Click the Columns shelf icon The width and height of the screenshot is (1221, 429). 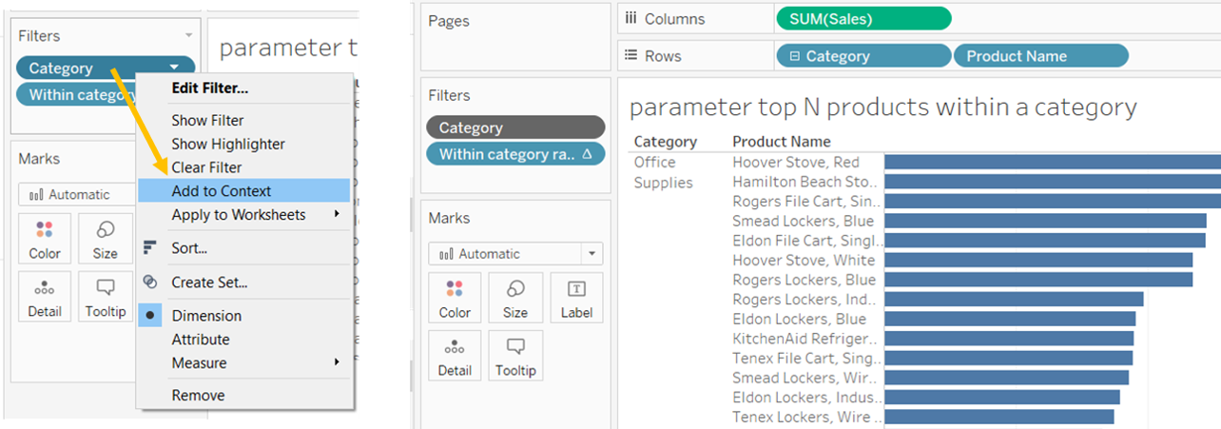[x=630, y=18]
